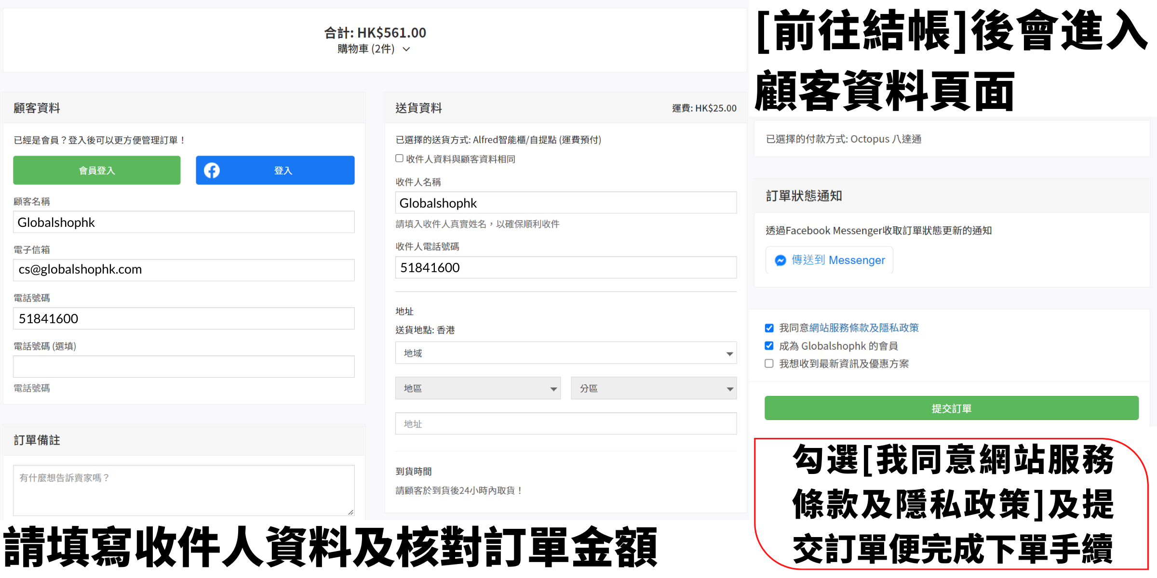
Task: Click the 地域 dropdown arrow
Action: pyautogui.click(x=729, y=354)
